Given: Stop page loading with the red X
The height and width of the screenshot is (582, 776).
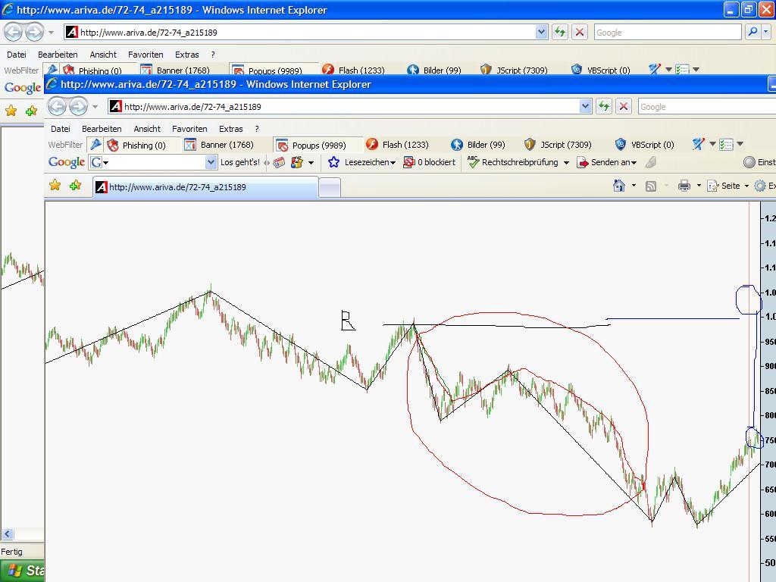Looking at the screenshot, I should click(623, 106).
